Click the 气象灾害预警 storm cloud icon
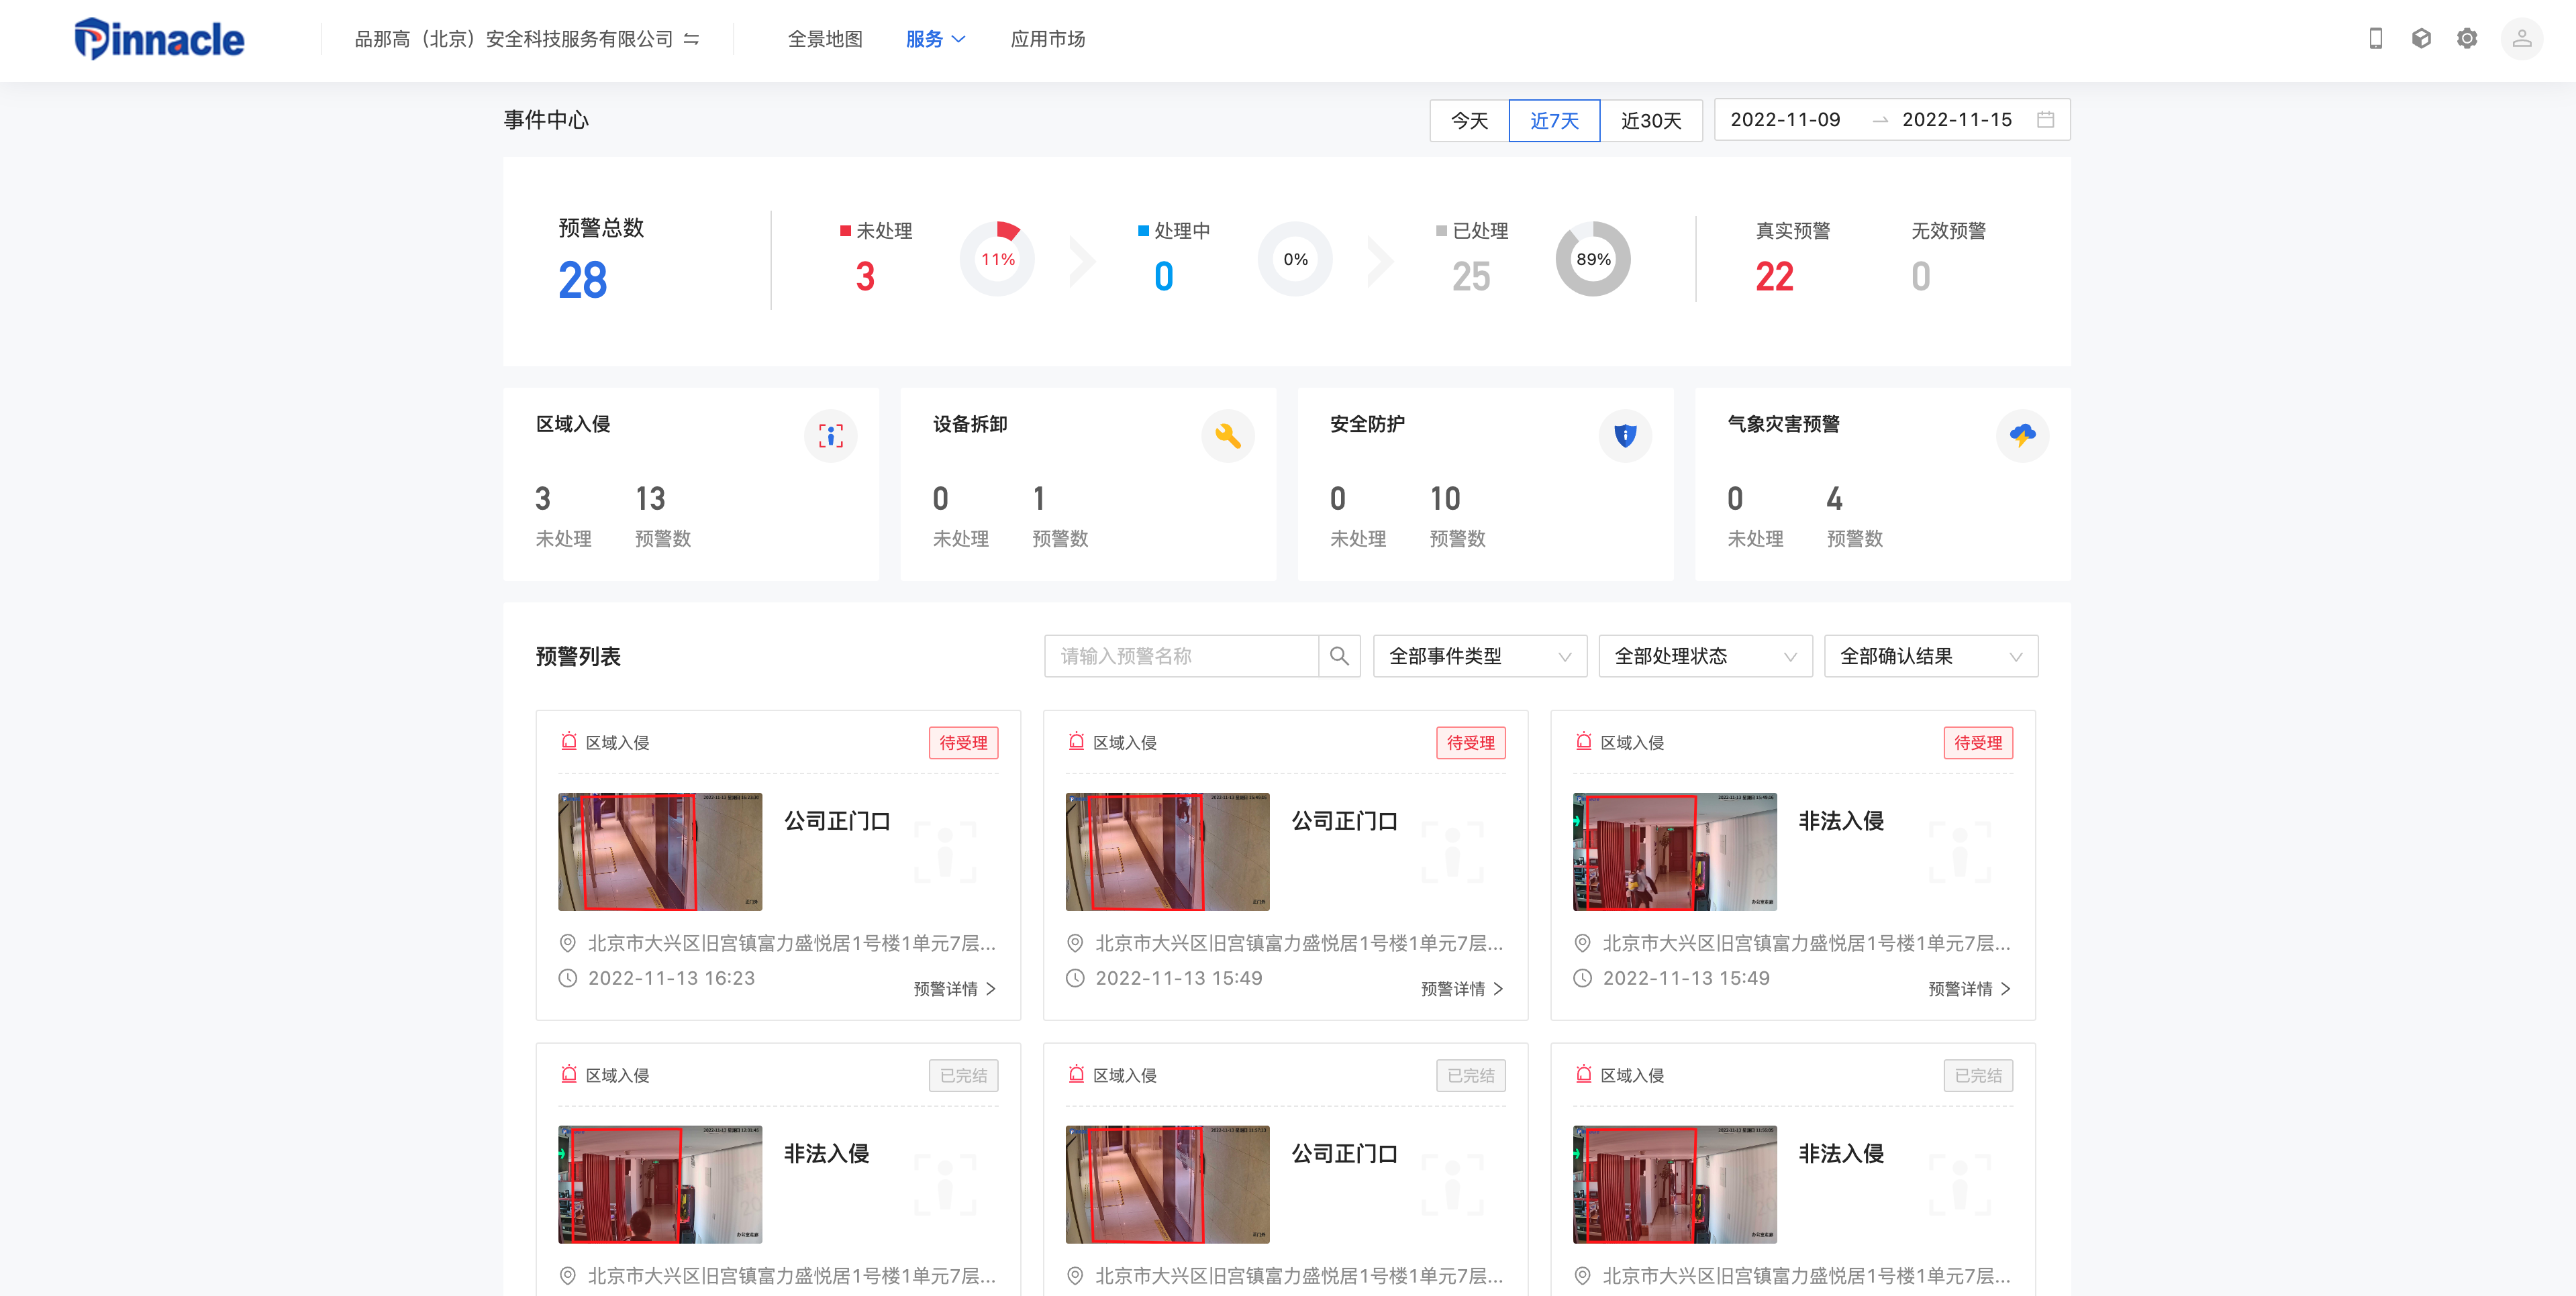 [2022, 435]
